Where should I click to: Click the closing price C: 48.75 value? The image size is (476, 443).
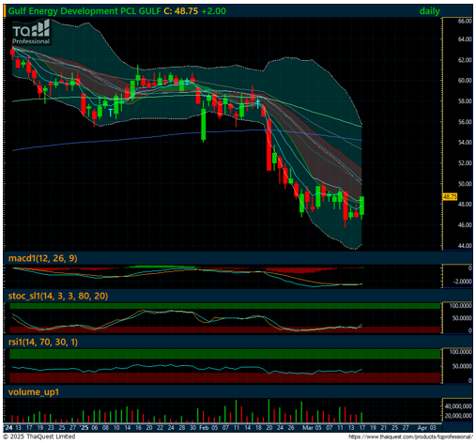pyautogui.click(x=181, y=11)
